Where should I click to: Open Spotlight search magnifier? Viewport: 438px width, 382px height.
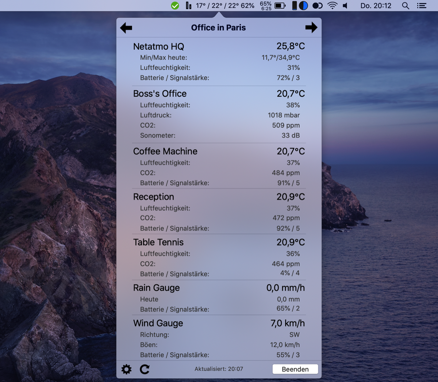click(406, 5)
